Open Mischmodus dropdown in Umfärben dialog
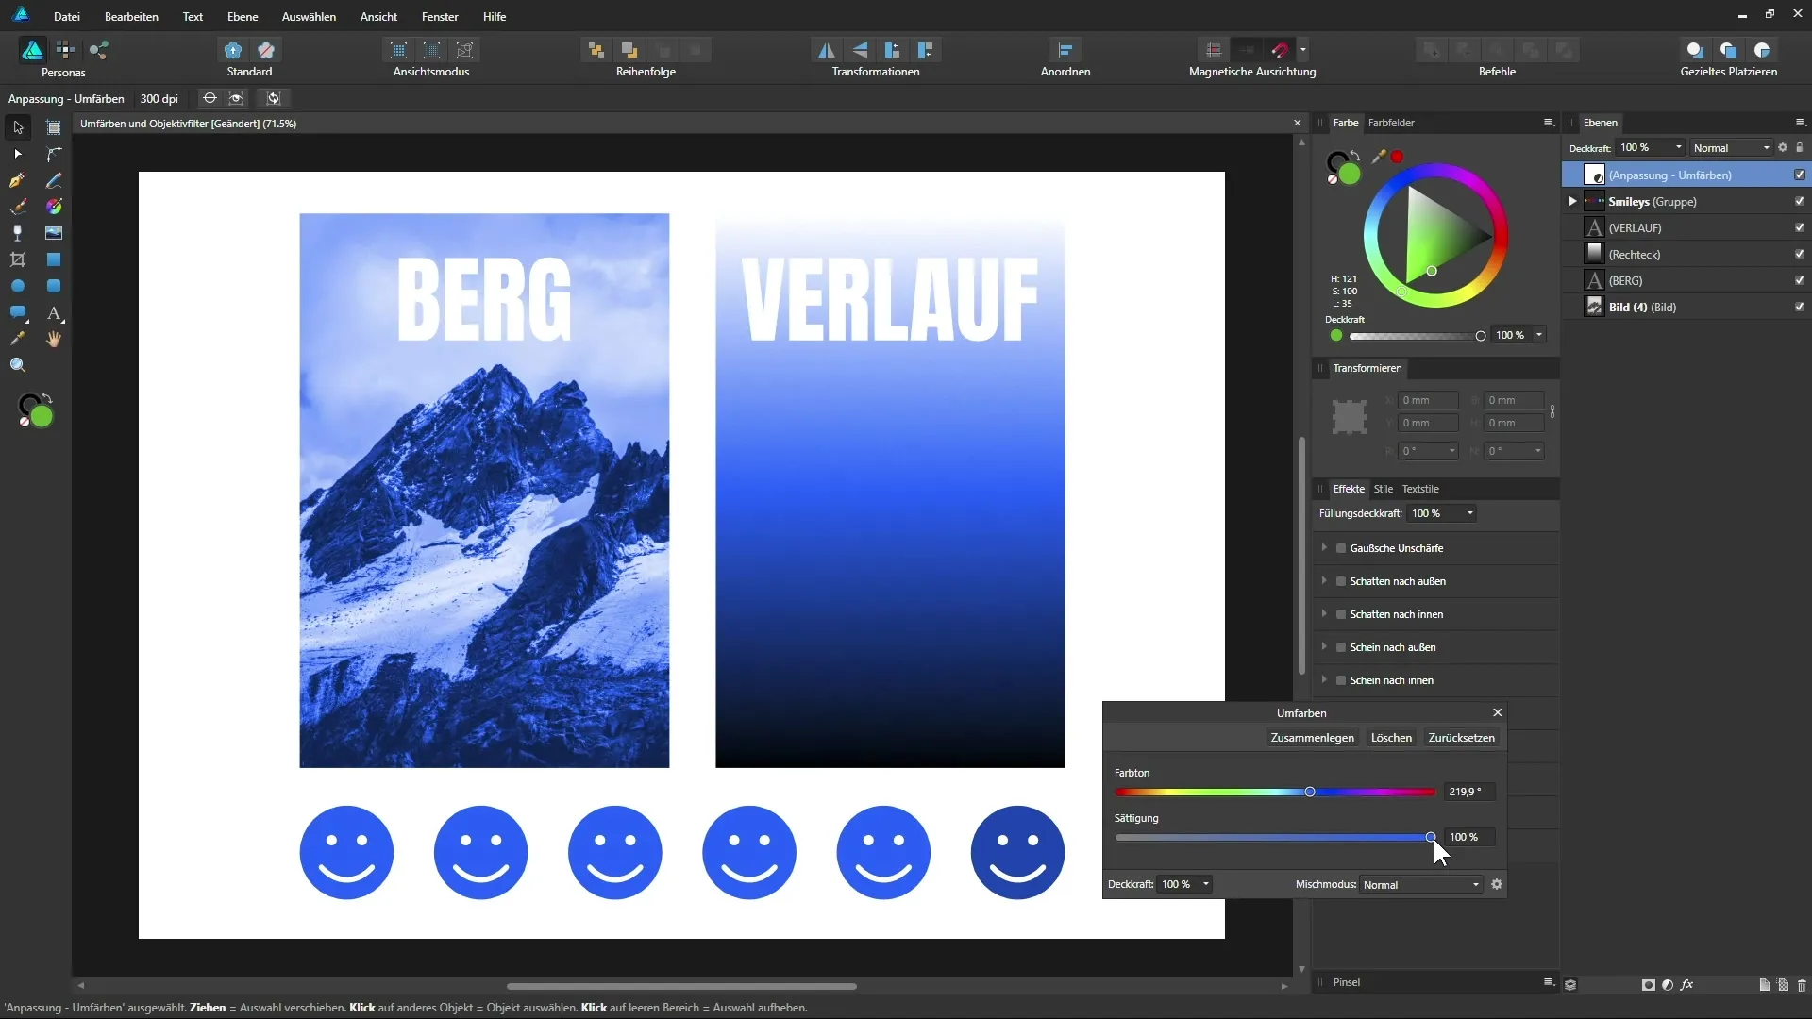 pos(1421,885)
